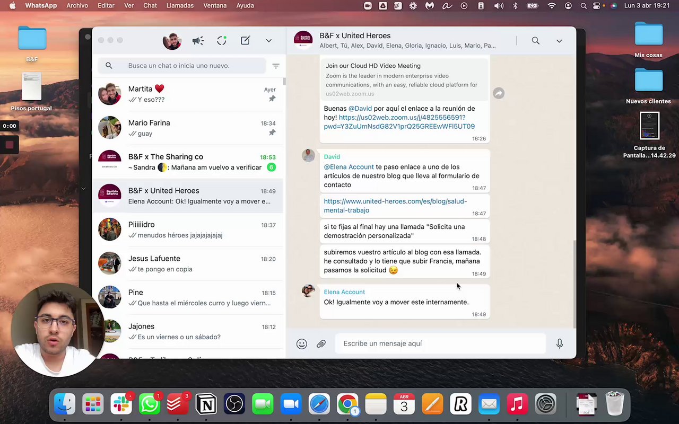Click David's avatar beside his message
This screenshot has width=679, height=424.
pos(308,155)
